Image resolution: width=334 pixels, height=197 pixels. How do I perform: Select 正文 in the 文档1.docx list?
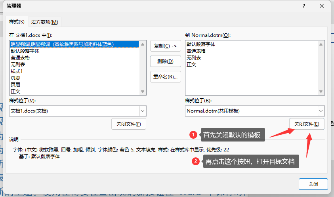[x=74, y=92]
